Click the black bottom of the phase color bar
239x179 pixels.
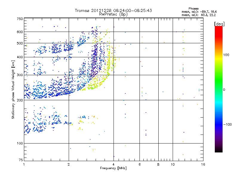click(219, 150)
